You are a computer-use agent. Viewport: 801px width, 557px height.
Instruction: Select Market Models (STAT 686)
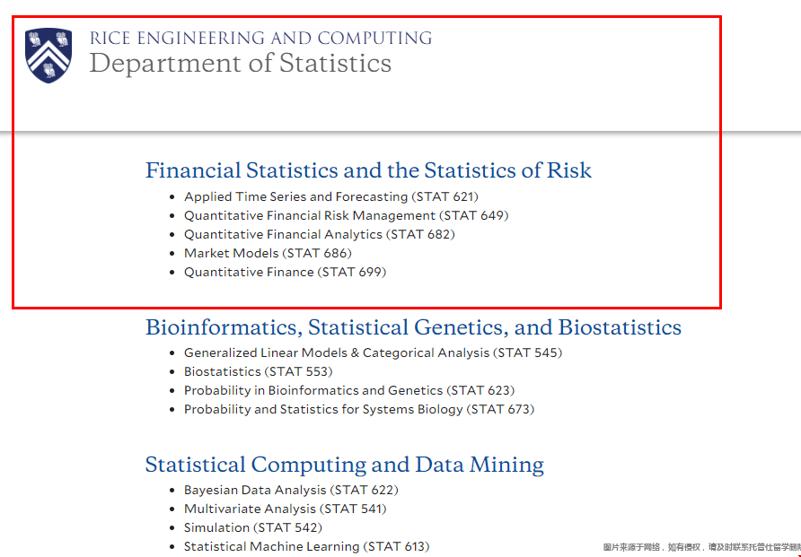pyautogui.click(x=268, y=254)
